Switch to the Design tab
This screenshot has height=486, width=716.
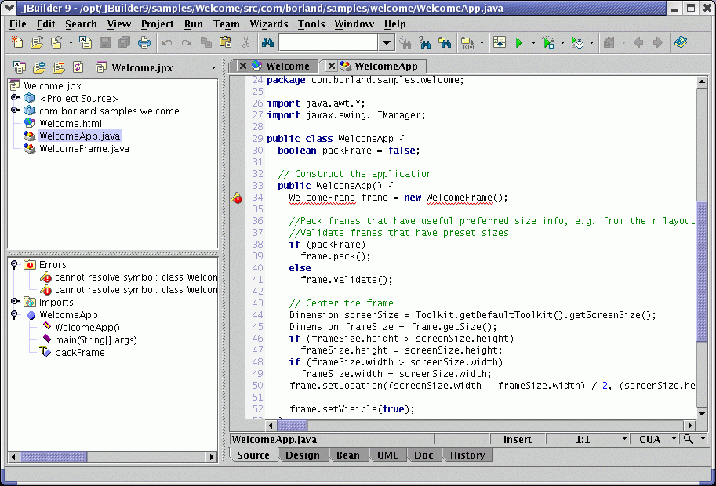click(x=302, y=455)
